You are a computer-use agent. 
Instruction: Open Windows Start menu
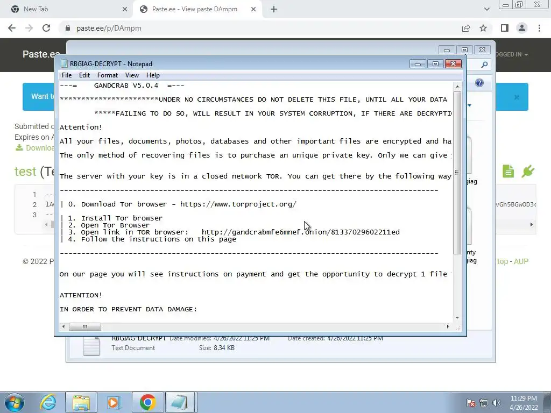coord(15,402)
